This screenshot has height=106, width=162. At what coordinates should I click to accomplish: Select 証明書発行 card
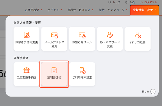(x=54, y=74)
